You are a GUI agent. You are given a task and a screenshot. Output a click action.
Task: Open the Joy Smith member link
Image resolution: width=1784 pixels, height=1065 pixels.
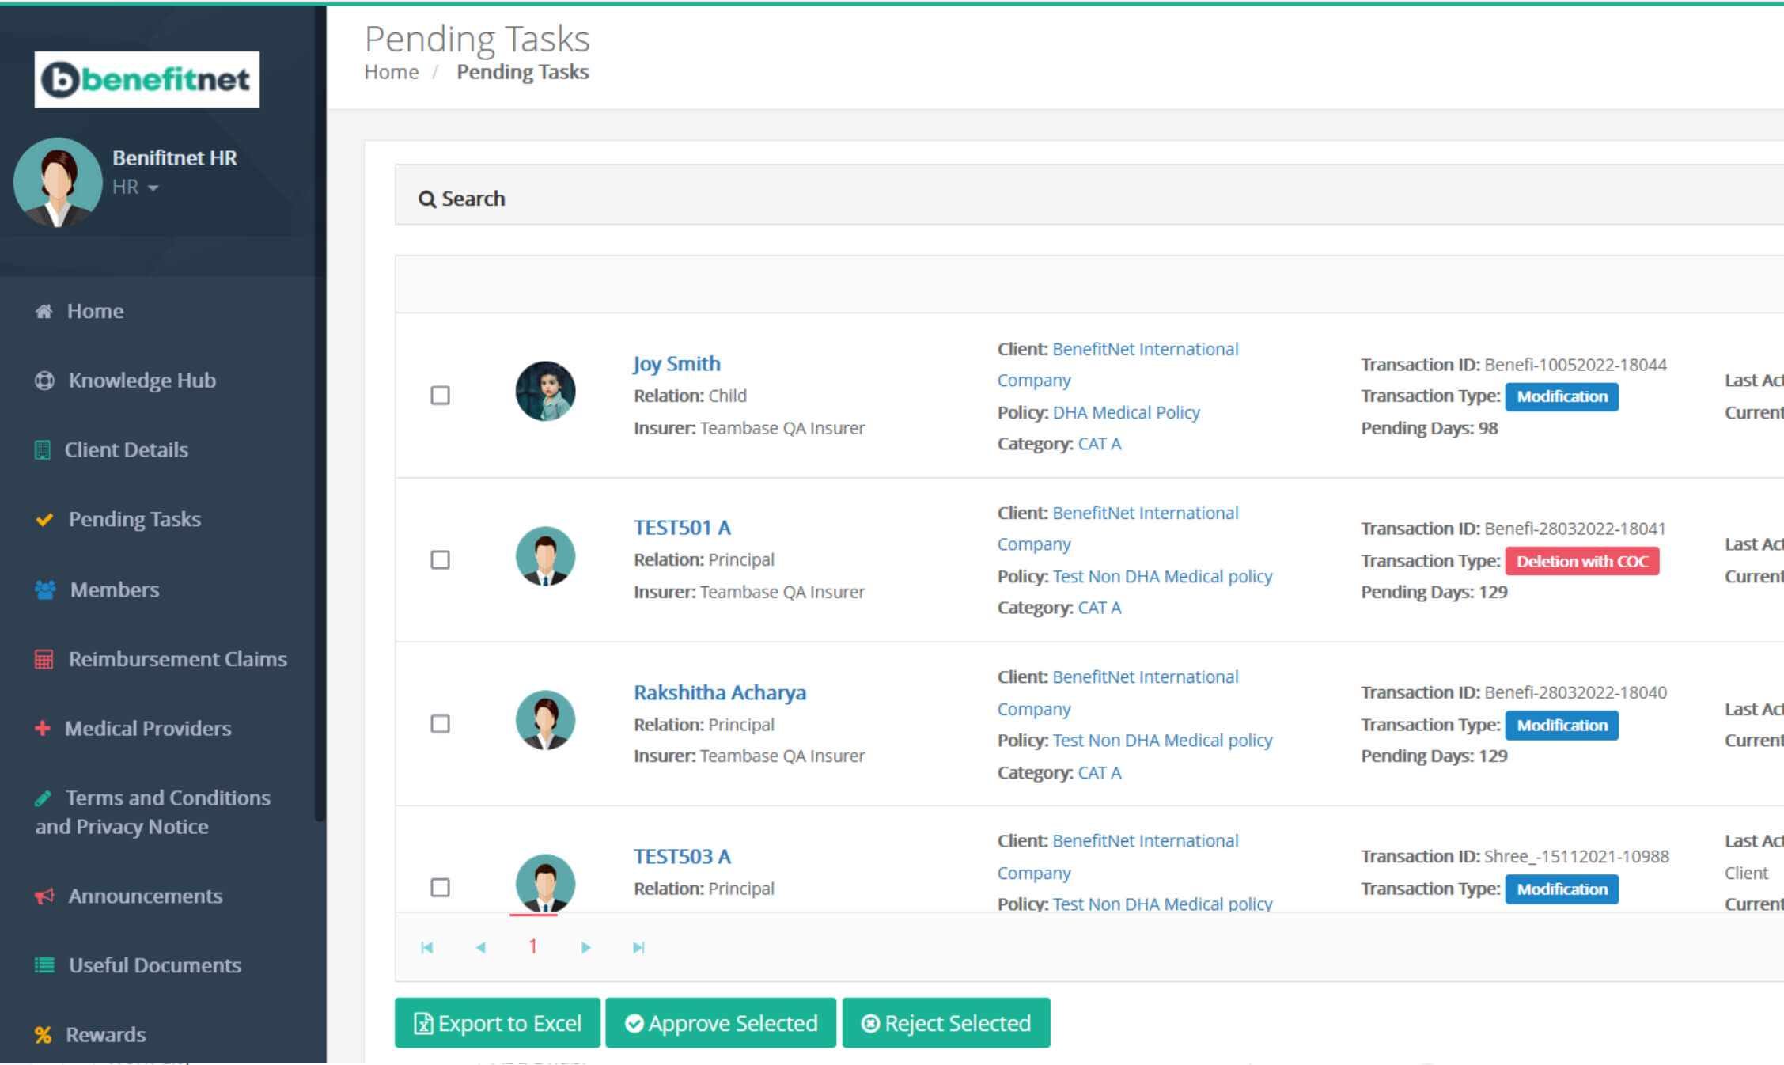676,363
